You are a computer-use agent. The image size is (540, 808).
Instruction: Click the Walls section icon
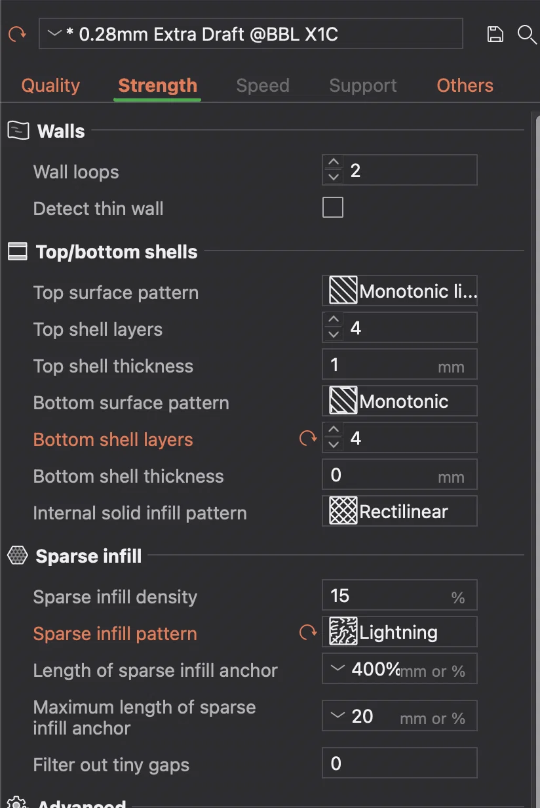tap(18, 131)
